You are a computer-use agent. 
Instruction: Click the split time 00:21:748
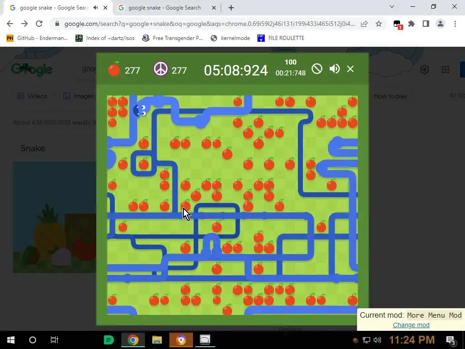click(290, 73)
